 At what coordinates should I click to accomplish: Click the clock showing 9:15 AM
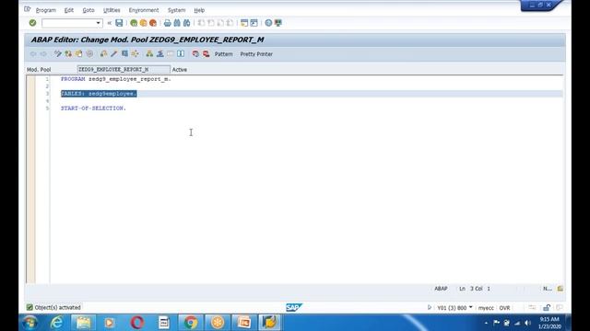pyautogui.click(x=549, y=323)
